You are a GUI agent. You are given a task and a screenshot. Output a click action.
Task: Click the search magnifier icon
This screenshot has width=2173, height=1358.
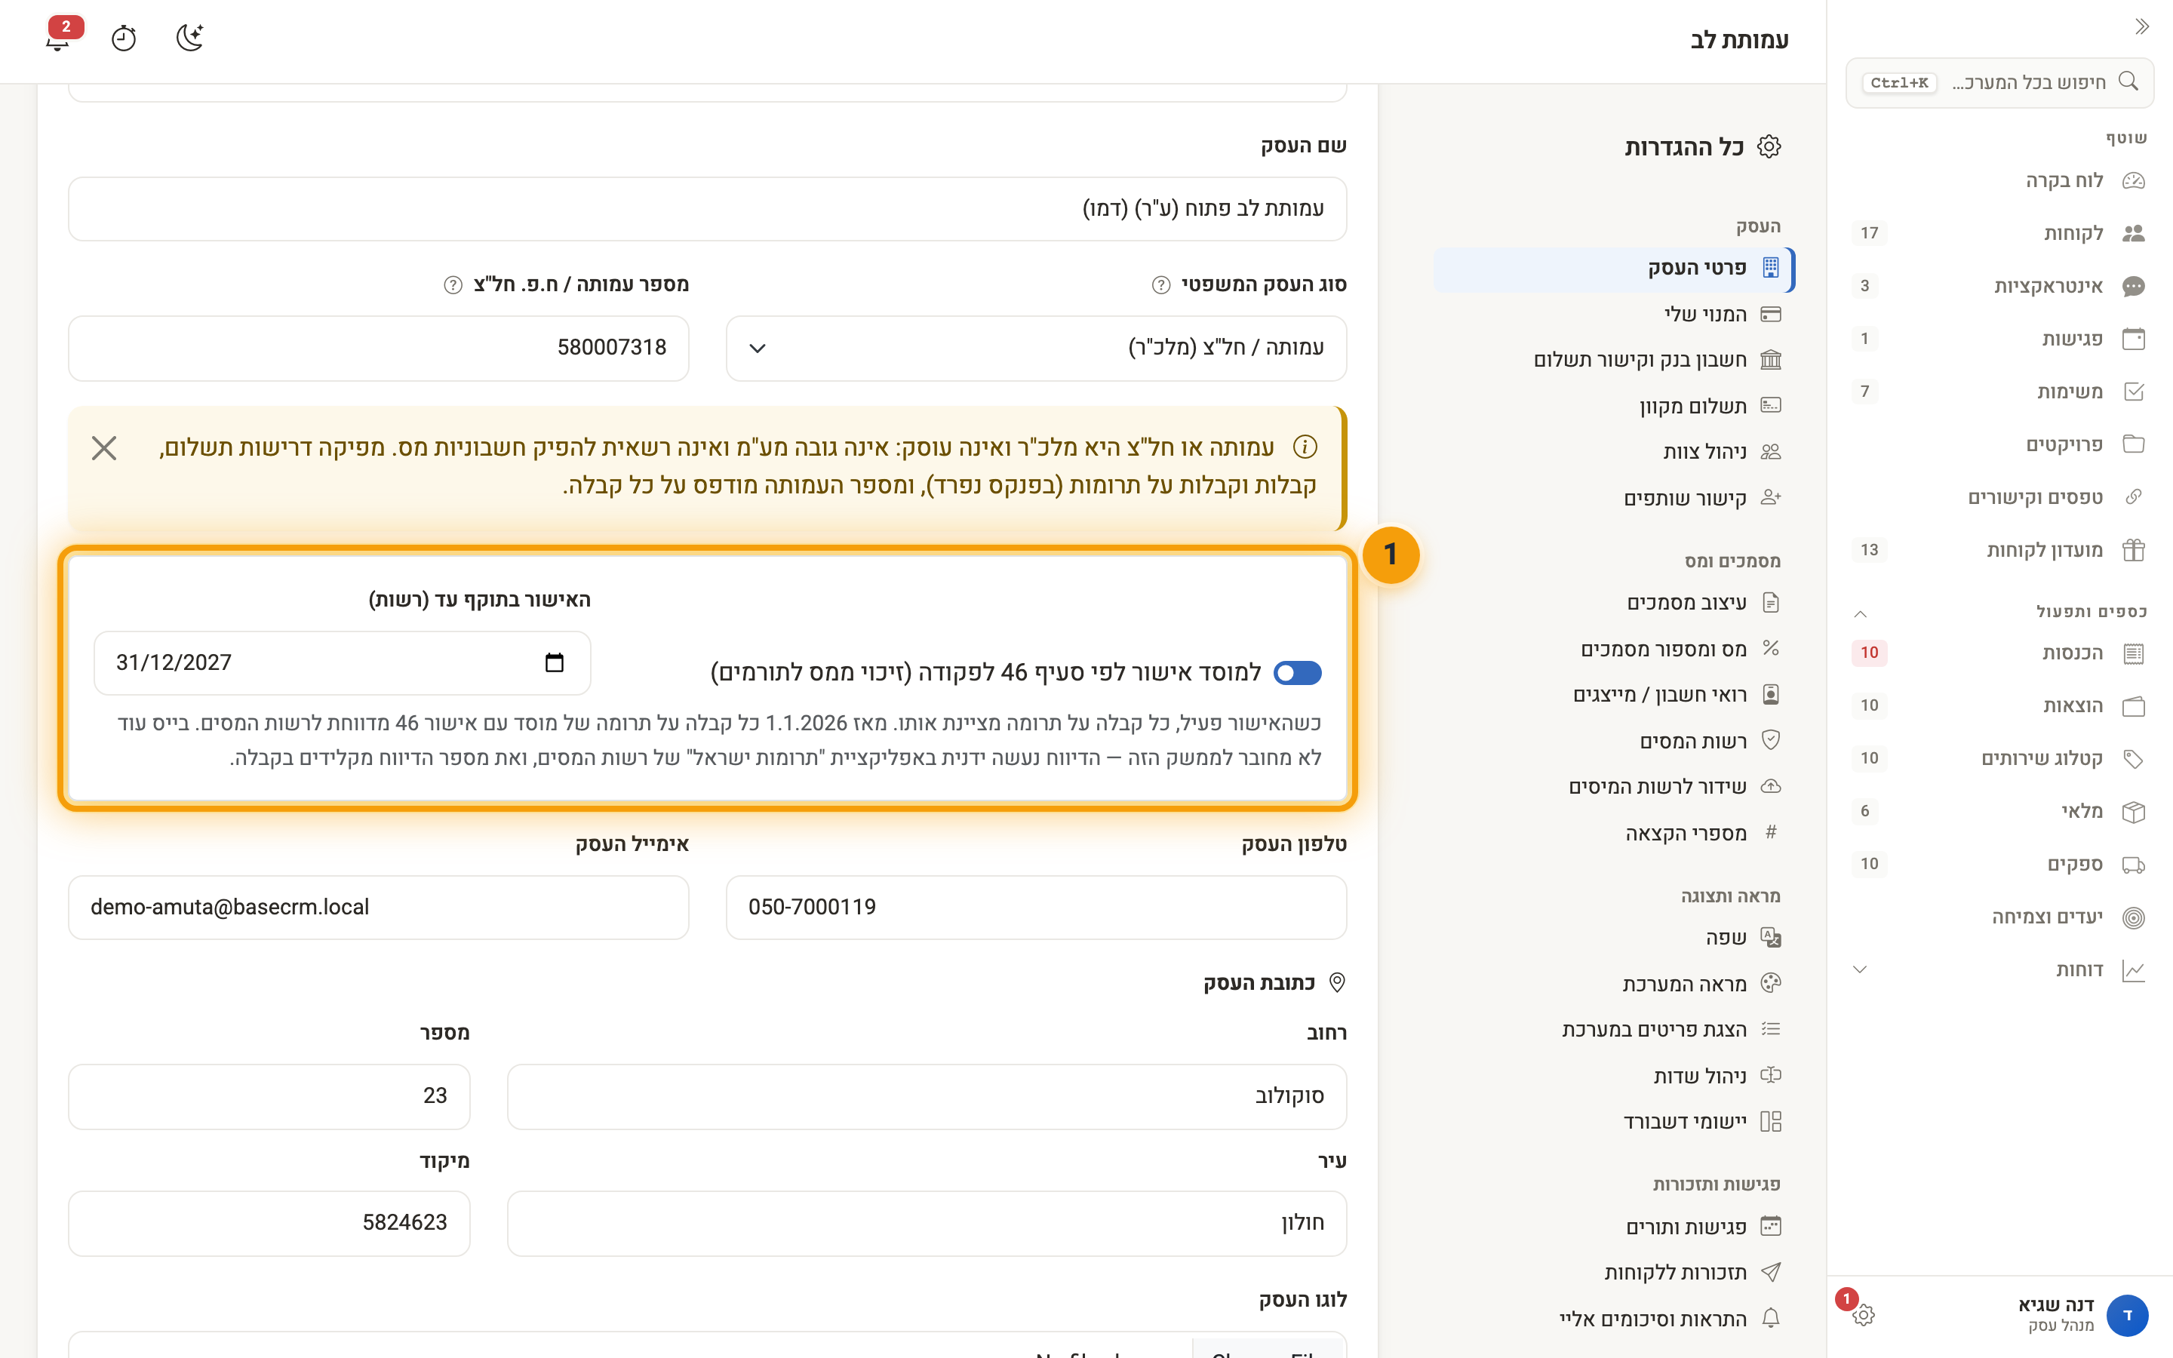pos(2127,81)
